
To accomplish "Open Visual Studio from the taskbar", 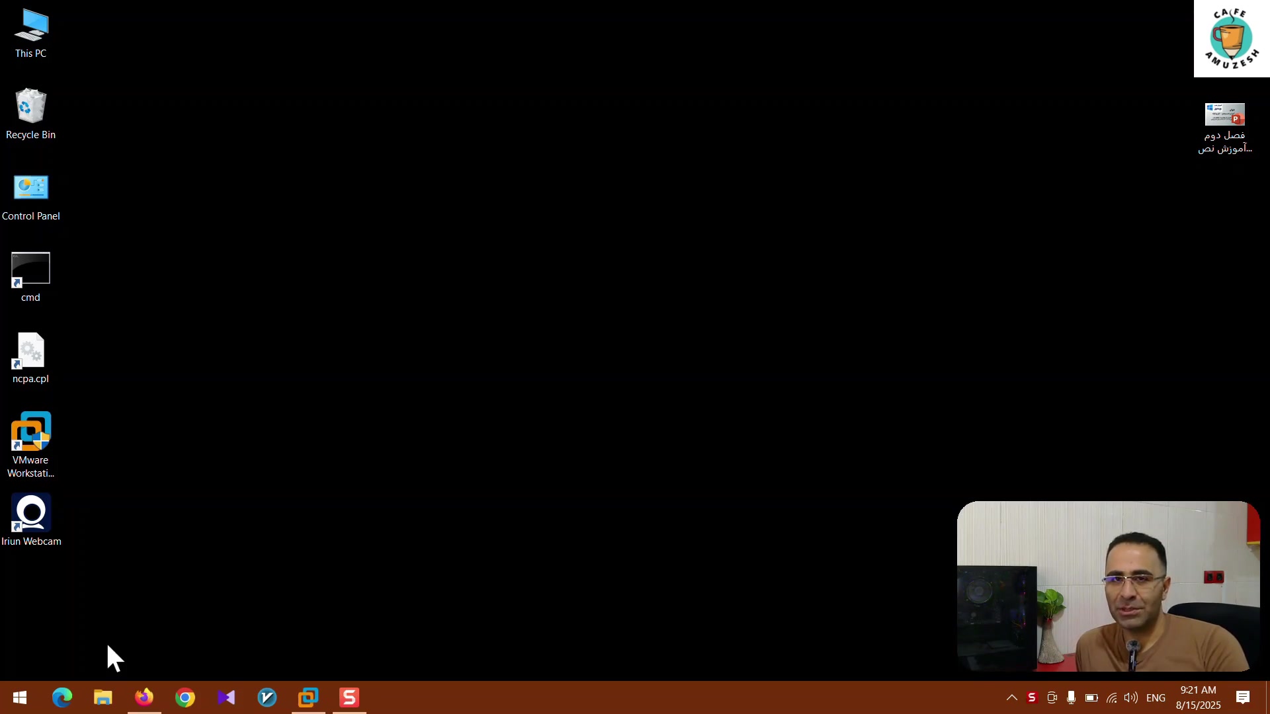I will click(x=226, y=697).
